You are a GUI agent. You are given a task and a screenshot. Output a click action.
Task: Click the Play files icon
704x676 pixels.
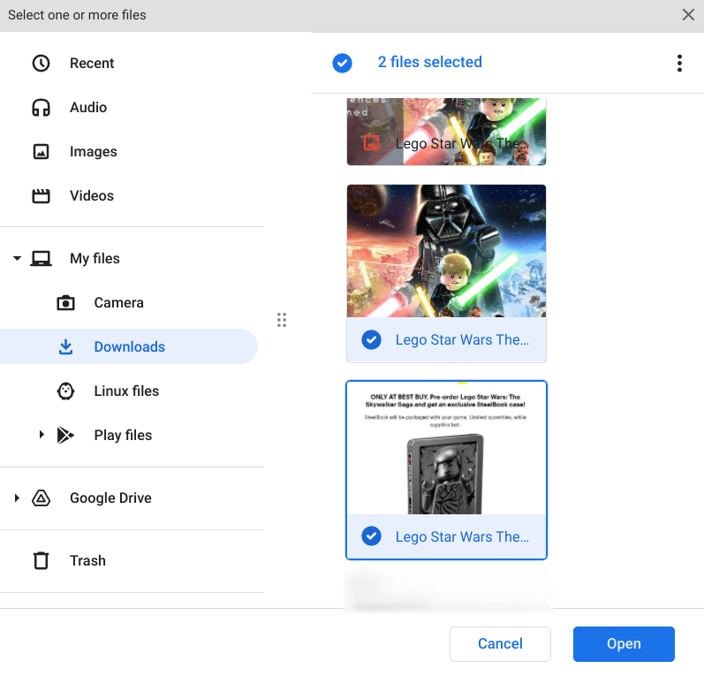click(65, 436)
